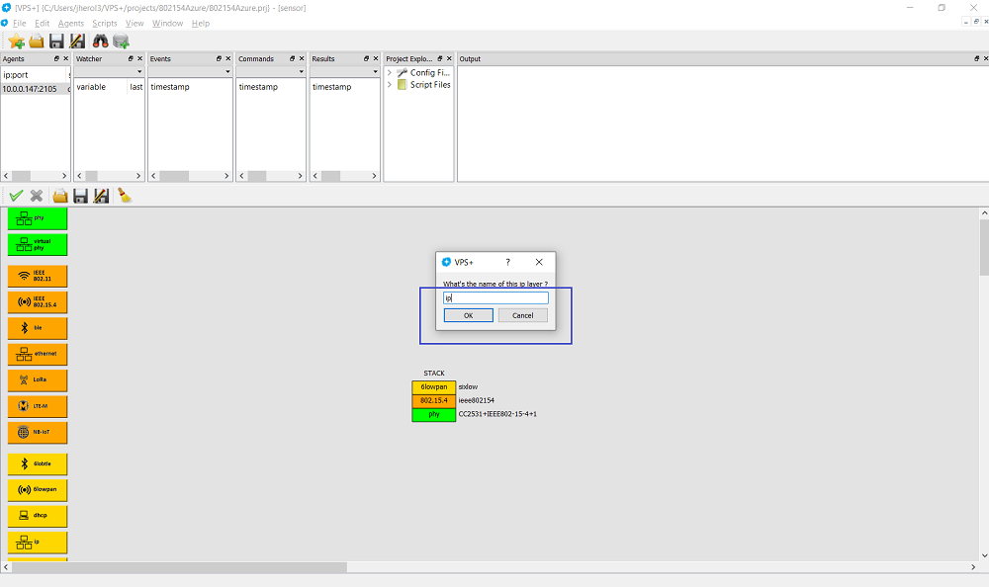This screenshot has height=587, width=989.
Task: Open the Watcher panel dropdown
Action: tap(139, 72)
